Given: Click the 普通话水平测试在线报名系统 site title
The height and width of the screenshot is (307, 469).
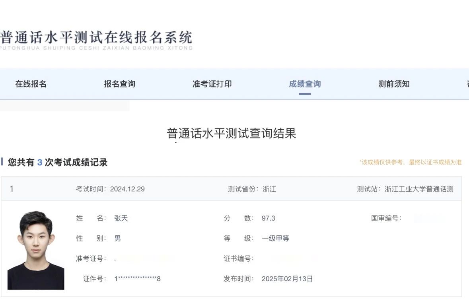Looking at the screenshot, I should coord(96,38).
